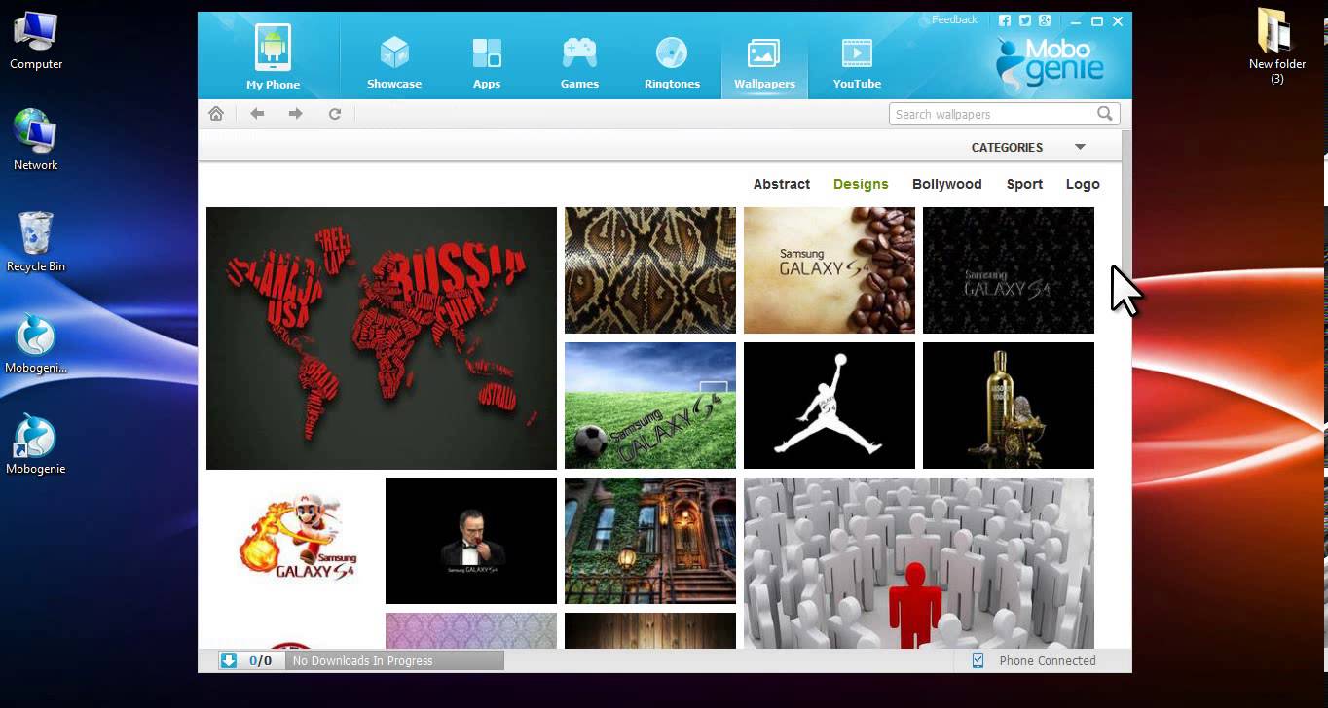Image resolution: width=1328 pixels, height=708 pixels.
Task: Open the YouTube section
Action: coord(857,61)
